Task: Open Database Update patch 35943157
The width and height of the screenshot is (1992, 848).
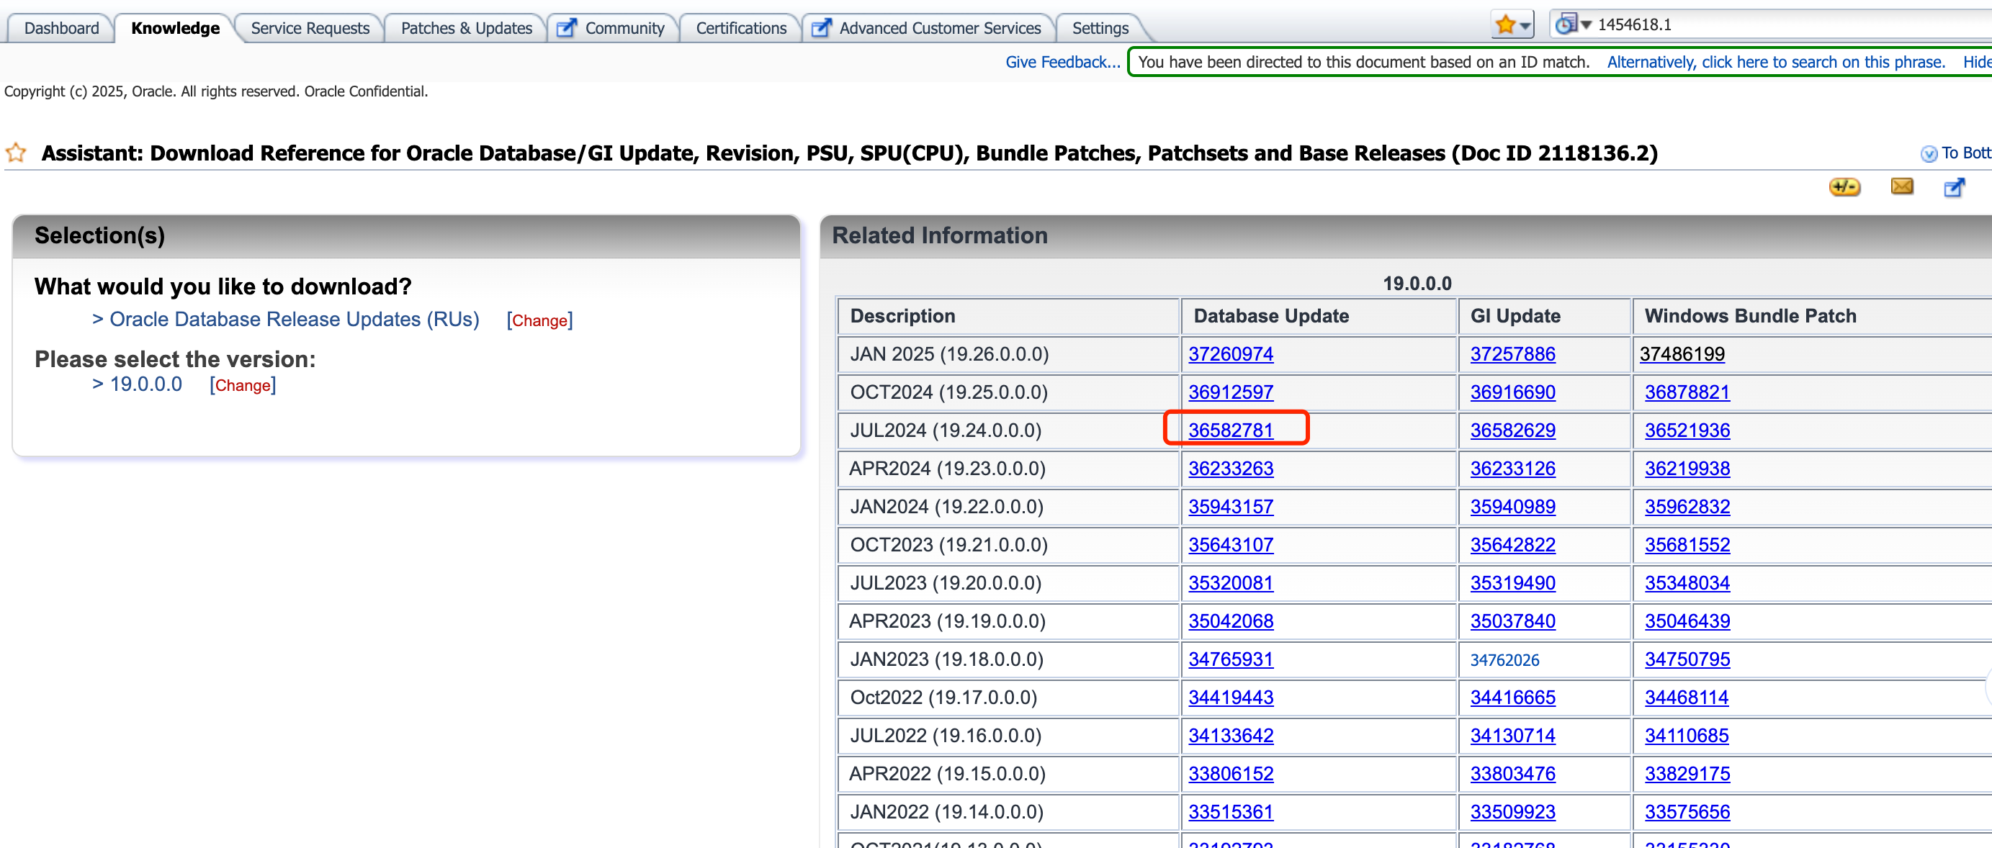Action: (1230, 506)
